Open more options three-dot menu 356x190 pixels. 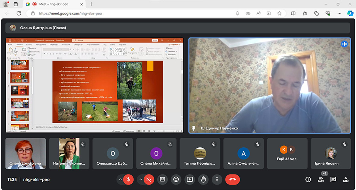point(217,179)
